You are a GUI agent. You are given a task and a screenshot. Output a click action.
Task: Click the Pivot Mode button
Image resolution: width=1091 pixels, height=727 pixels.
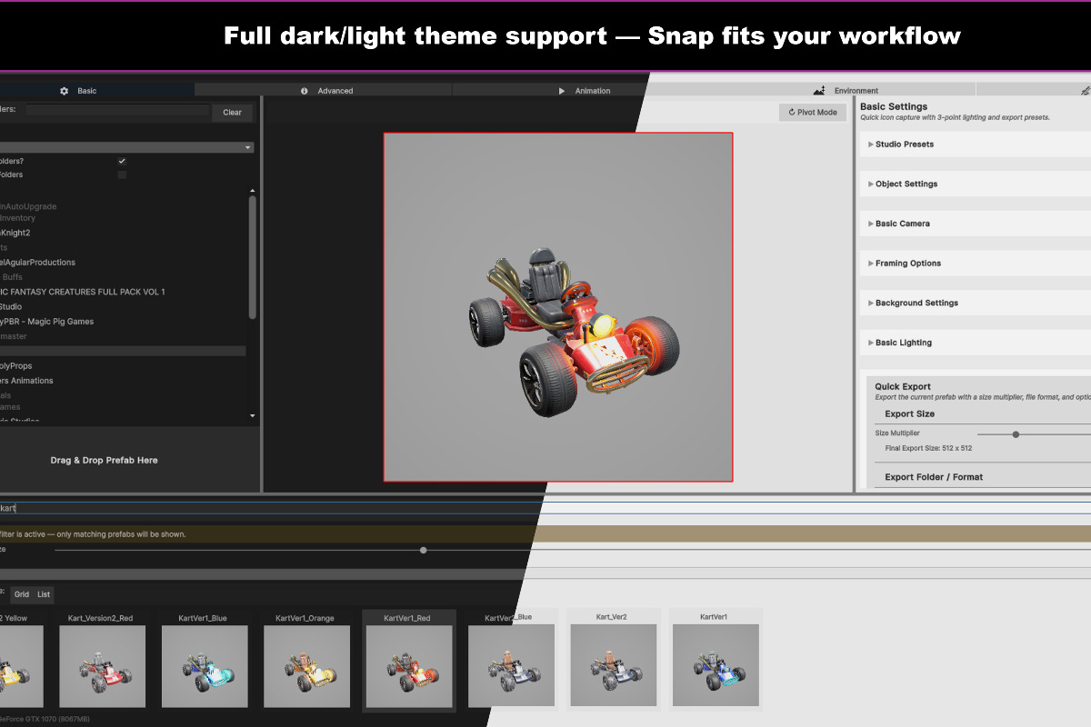tap(812, 113)
